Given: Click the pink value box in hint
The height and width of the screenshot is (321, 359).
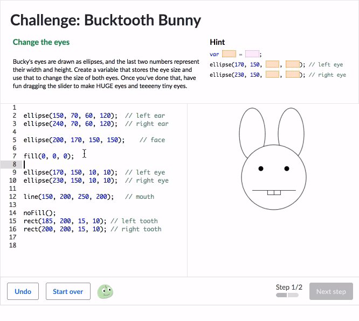Looking at the screenshot, I should coord(252,54).
